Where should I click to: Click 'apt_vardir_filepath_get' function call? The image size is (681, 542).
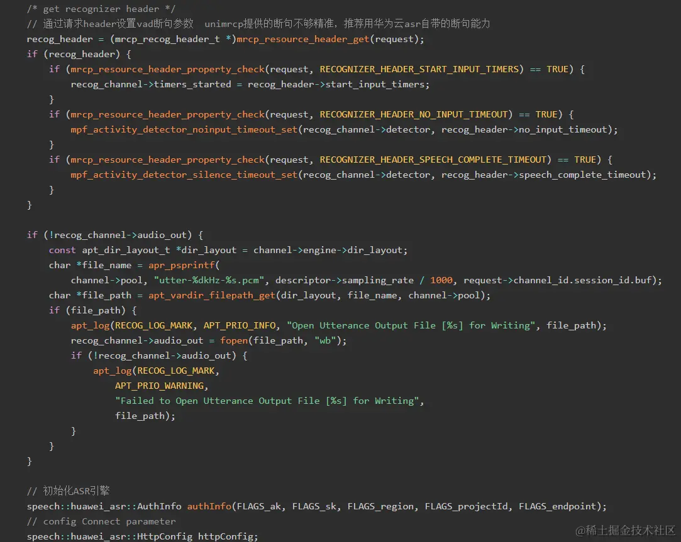pos(212,296)
